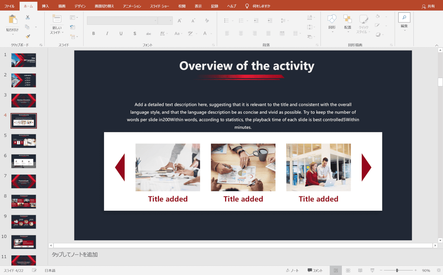
Task: Click the Copy icon in clipboard group
Action: 28,27
